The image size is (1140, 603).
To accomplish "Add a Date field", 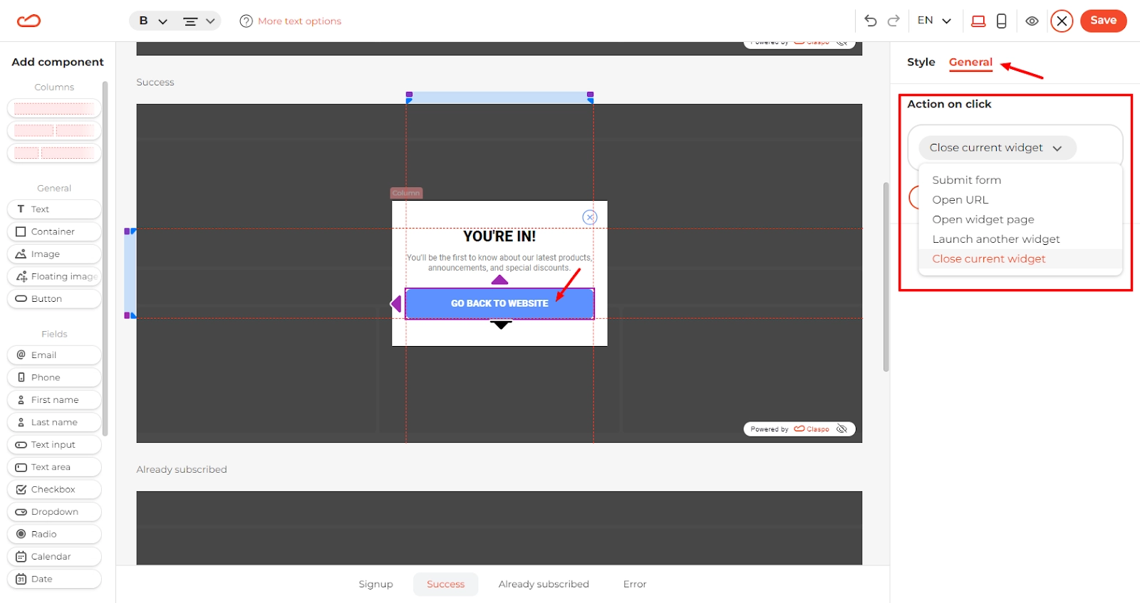I will click(54, 580).
